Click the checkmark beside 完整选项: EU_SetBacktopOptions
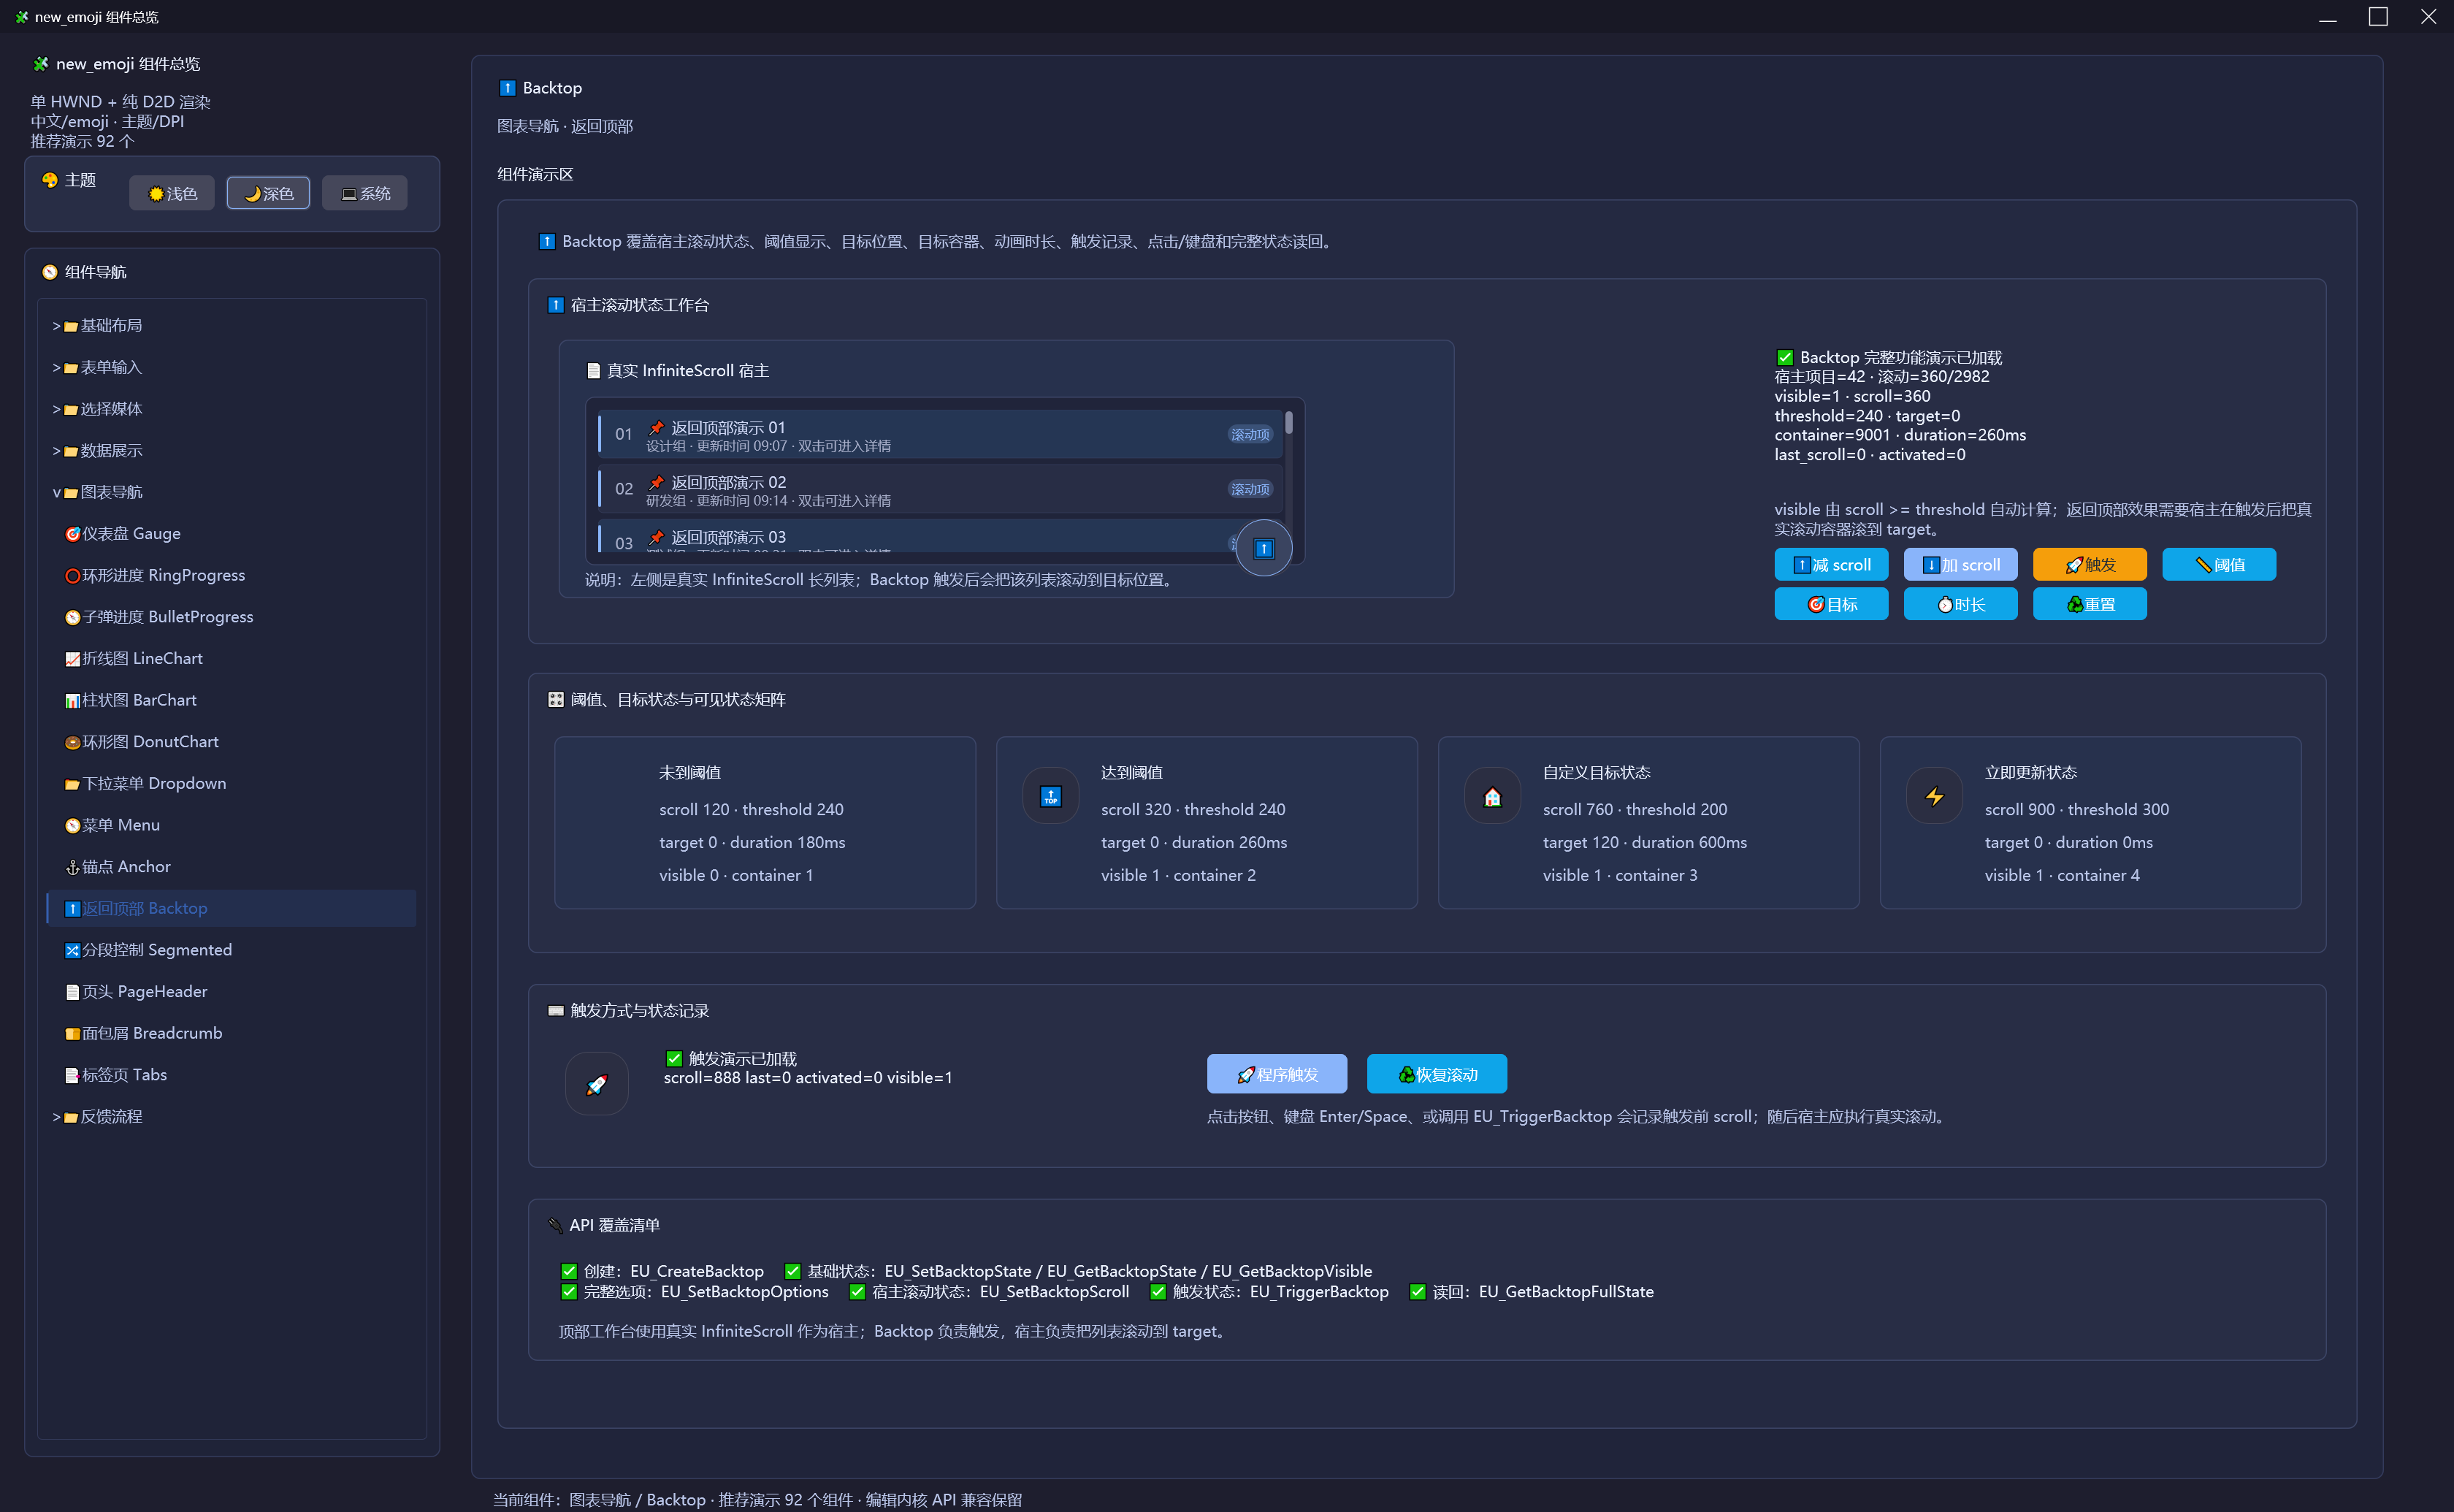The image size is (2454, 1512). [569, 1292]
